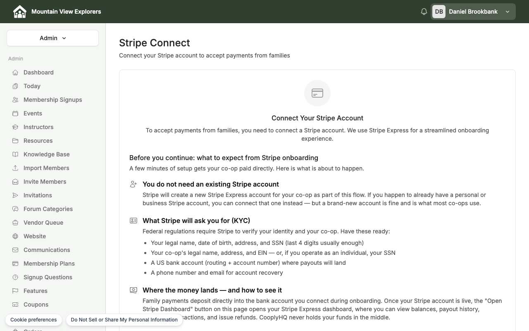
Task: Click the 'Connect Your Stripe Account' heading
Action: pyautogui.click(x=317, y=118)
